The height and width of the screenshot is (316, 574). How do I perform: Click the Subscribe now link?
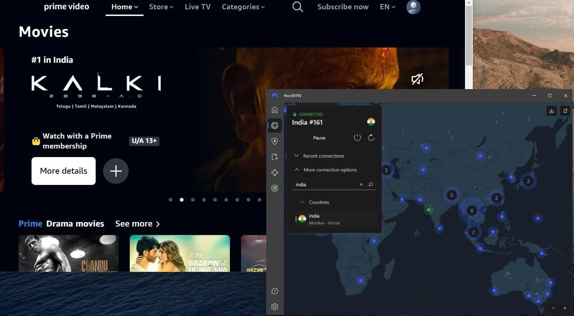pos(343,7)
